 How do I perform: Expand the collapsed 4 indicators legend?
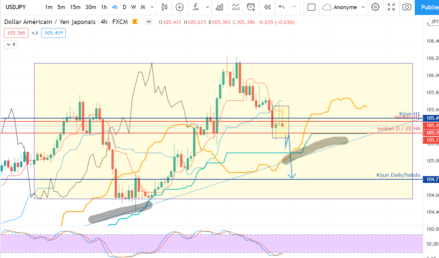(11, 44)
